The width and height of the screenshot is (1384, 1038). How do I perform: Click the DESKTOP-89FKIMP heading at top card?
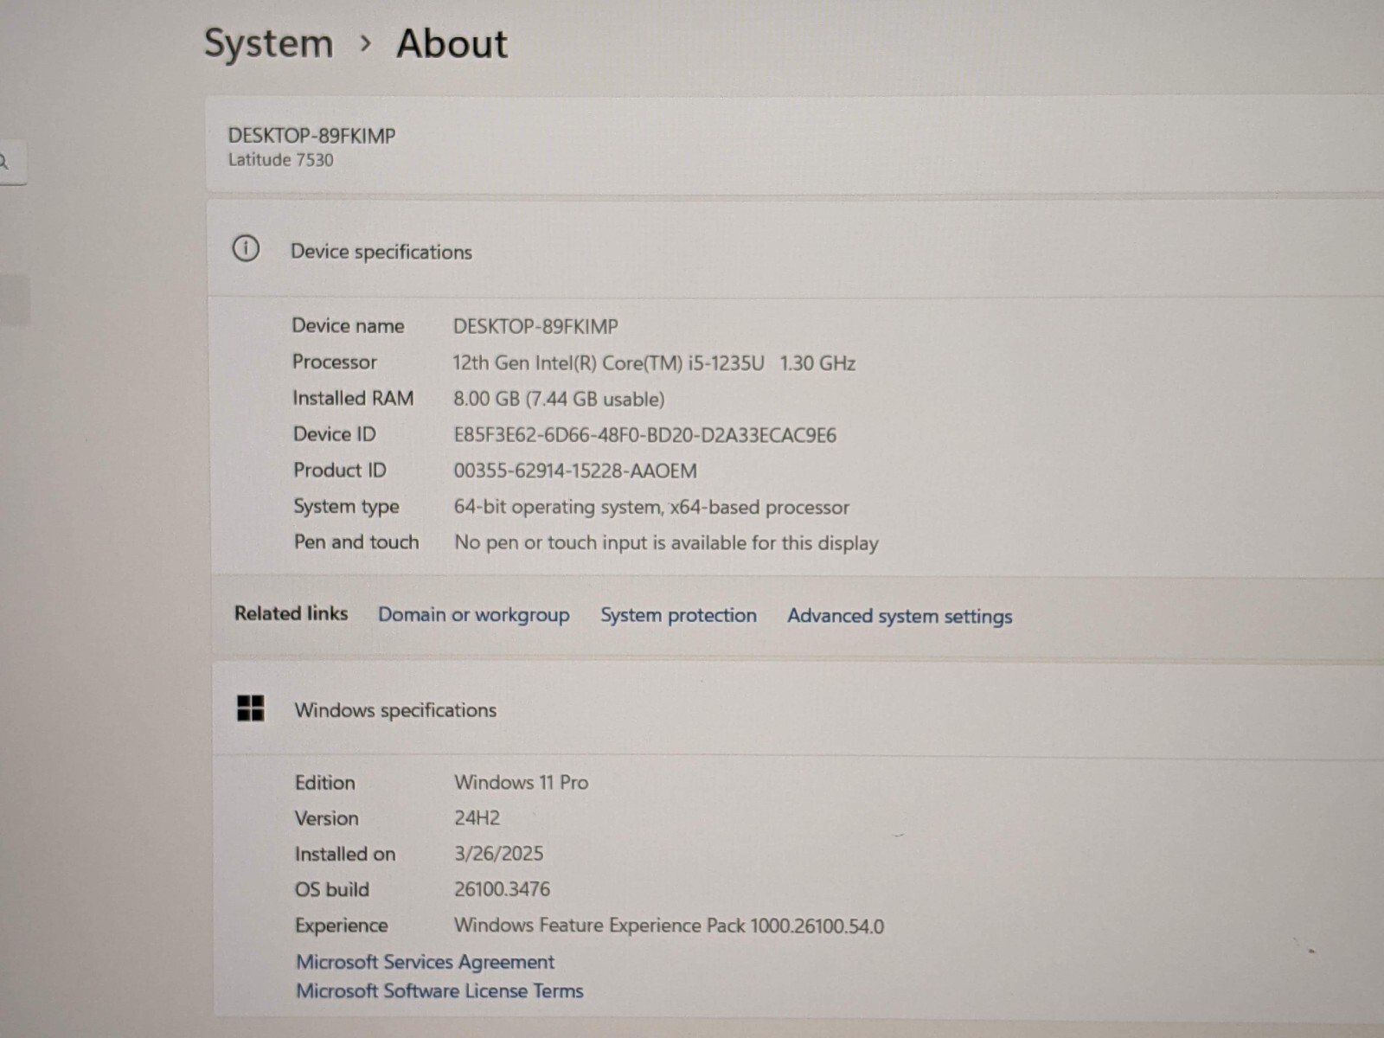[311, 136]
